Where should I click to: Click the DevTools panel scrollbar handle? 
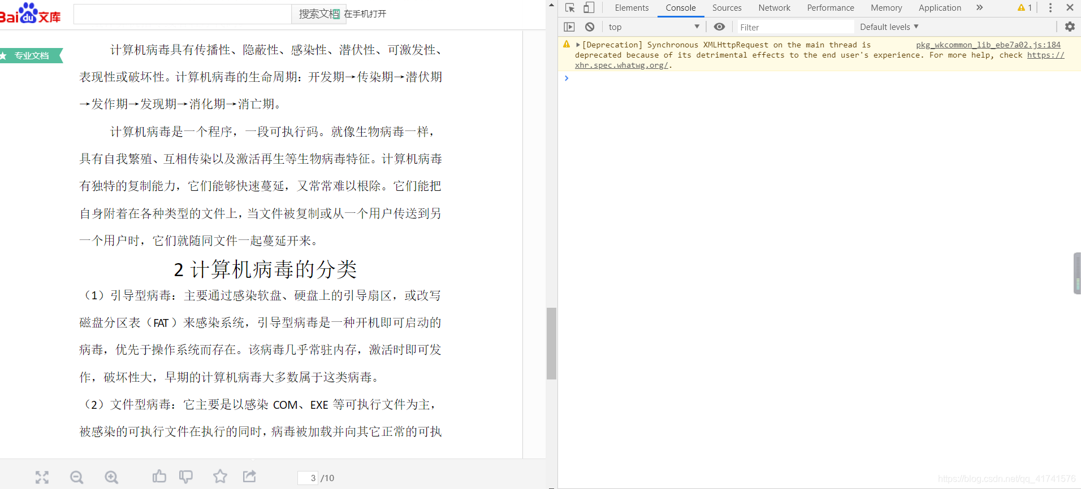click(x=1077, y=273)
